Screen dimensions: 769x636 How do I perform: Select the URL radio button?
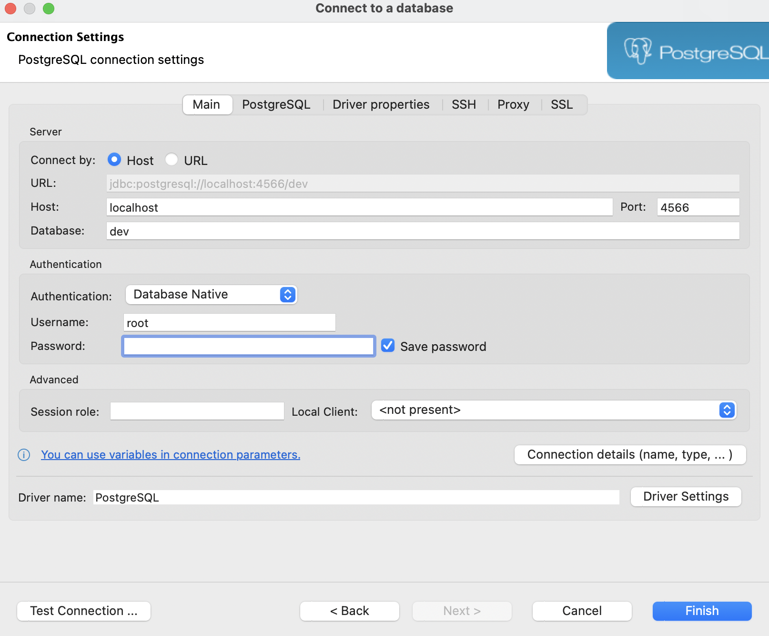[172, 159]
